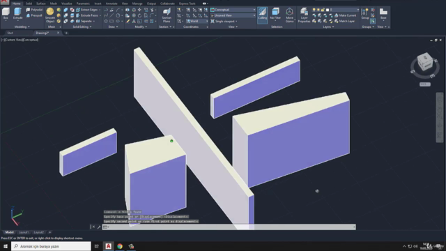Select the Model space tab

[9, 232]
